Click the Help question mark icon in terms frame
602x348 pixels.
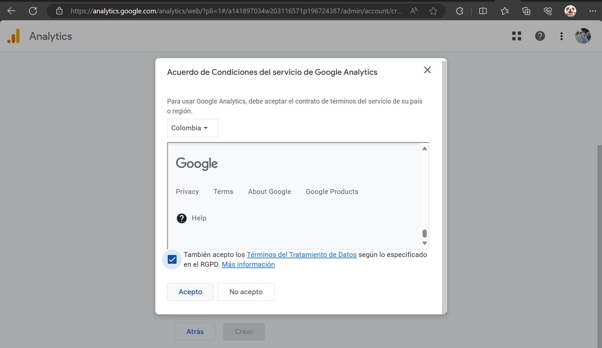[x=182, y=218]
